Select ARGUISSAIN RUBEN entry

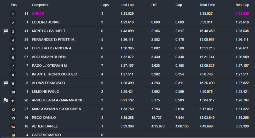[49, 57]
